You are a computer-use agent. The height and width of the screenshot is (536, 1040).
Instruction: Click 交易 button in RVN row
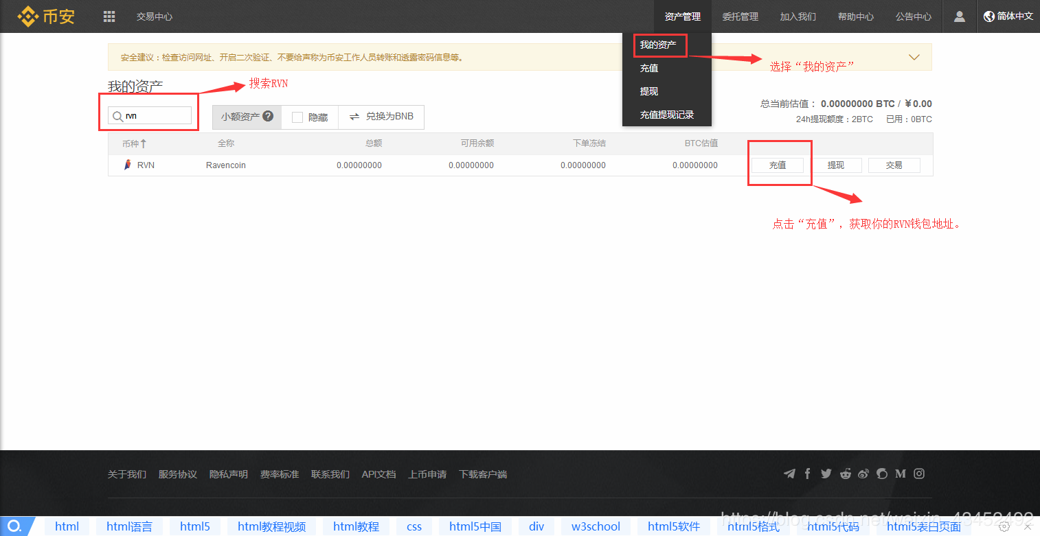pos(894,165)
